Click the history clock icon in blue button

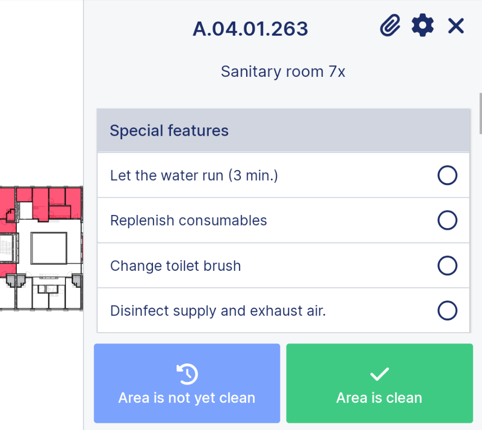[187, 374]
